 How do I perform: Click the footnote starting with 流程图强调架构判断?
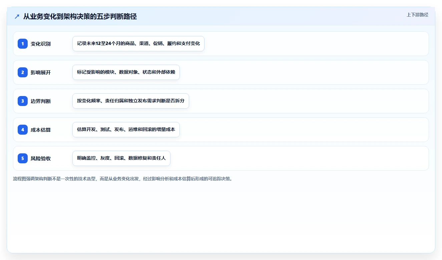click(123, 179)
